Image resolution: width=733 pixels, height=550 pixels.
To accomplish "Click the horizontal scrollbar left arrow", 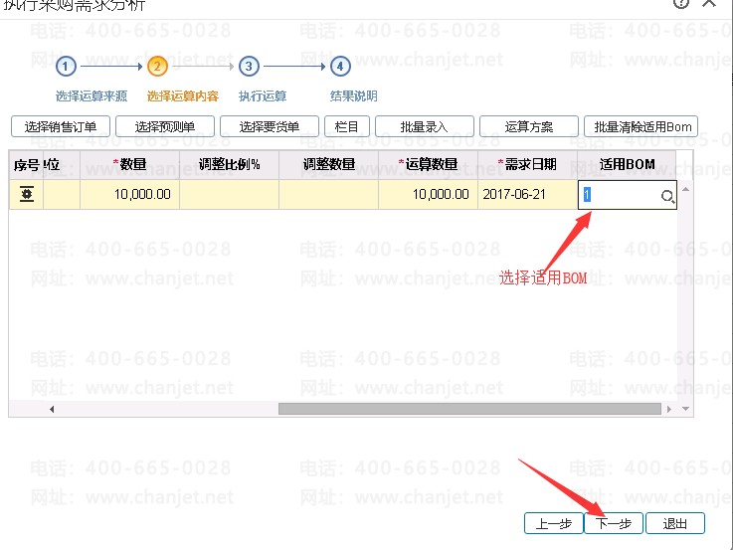I will click(x=52, y=410).
